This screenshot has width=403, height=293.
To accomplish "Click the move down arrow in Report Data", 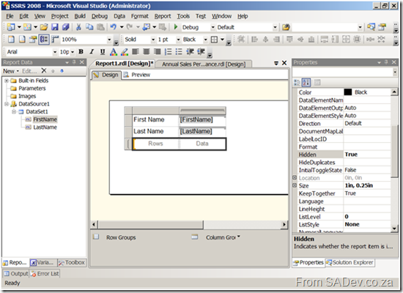I will pos(62,71).
